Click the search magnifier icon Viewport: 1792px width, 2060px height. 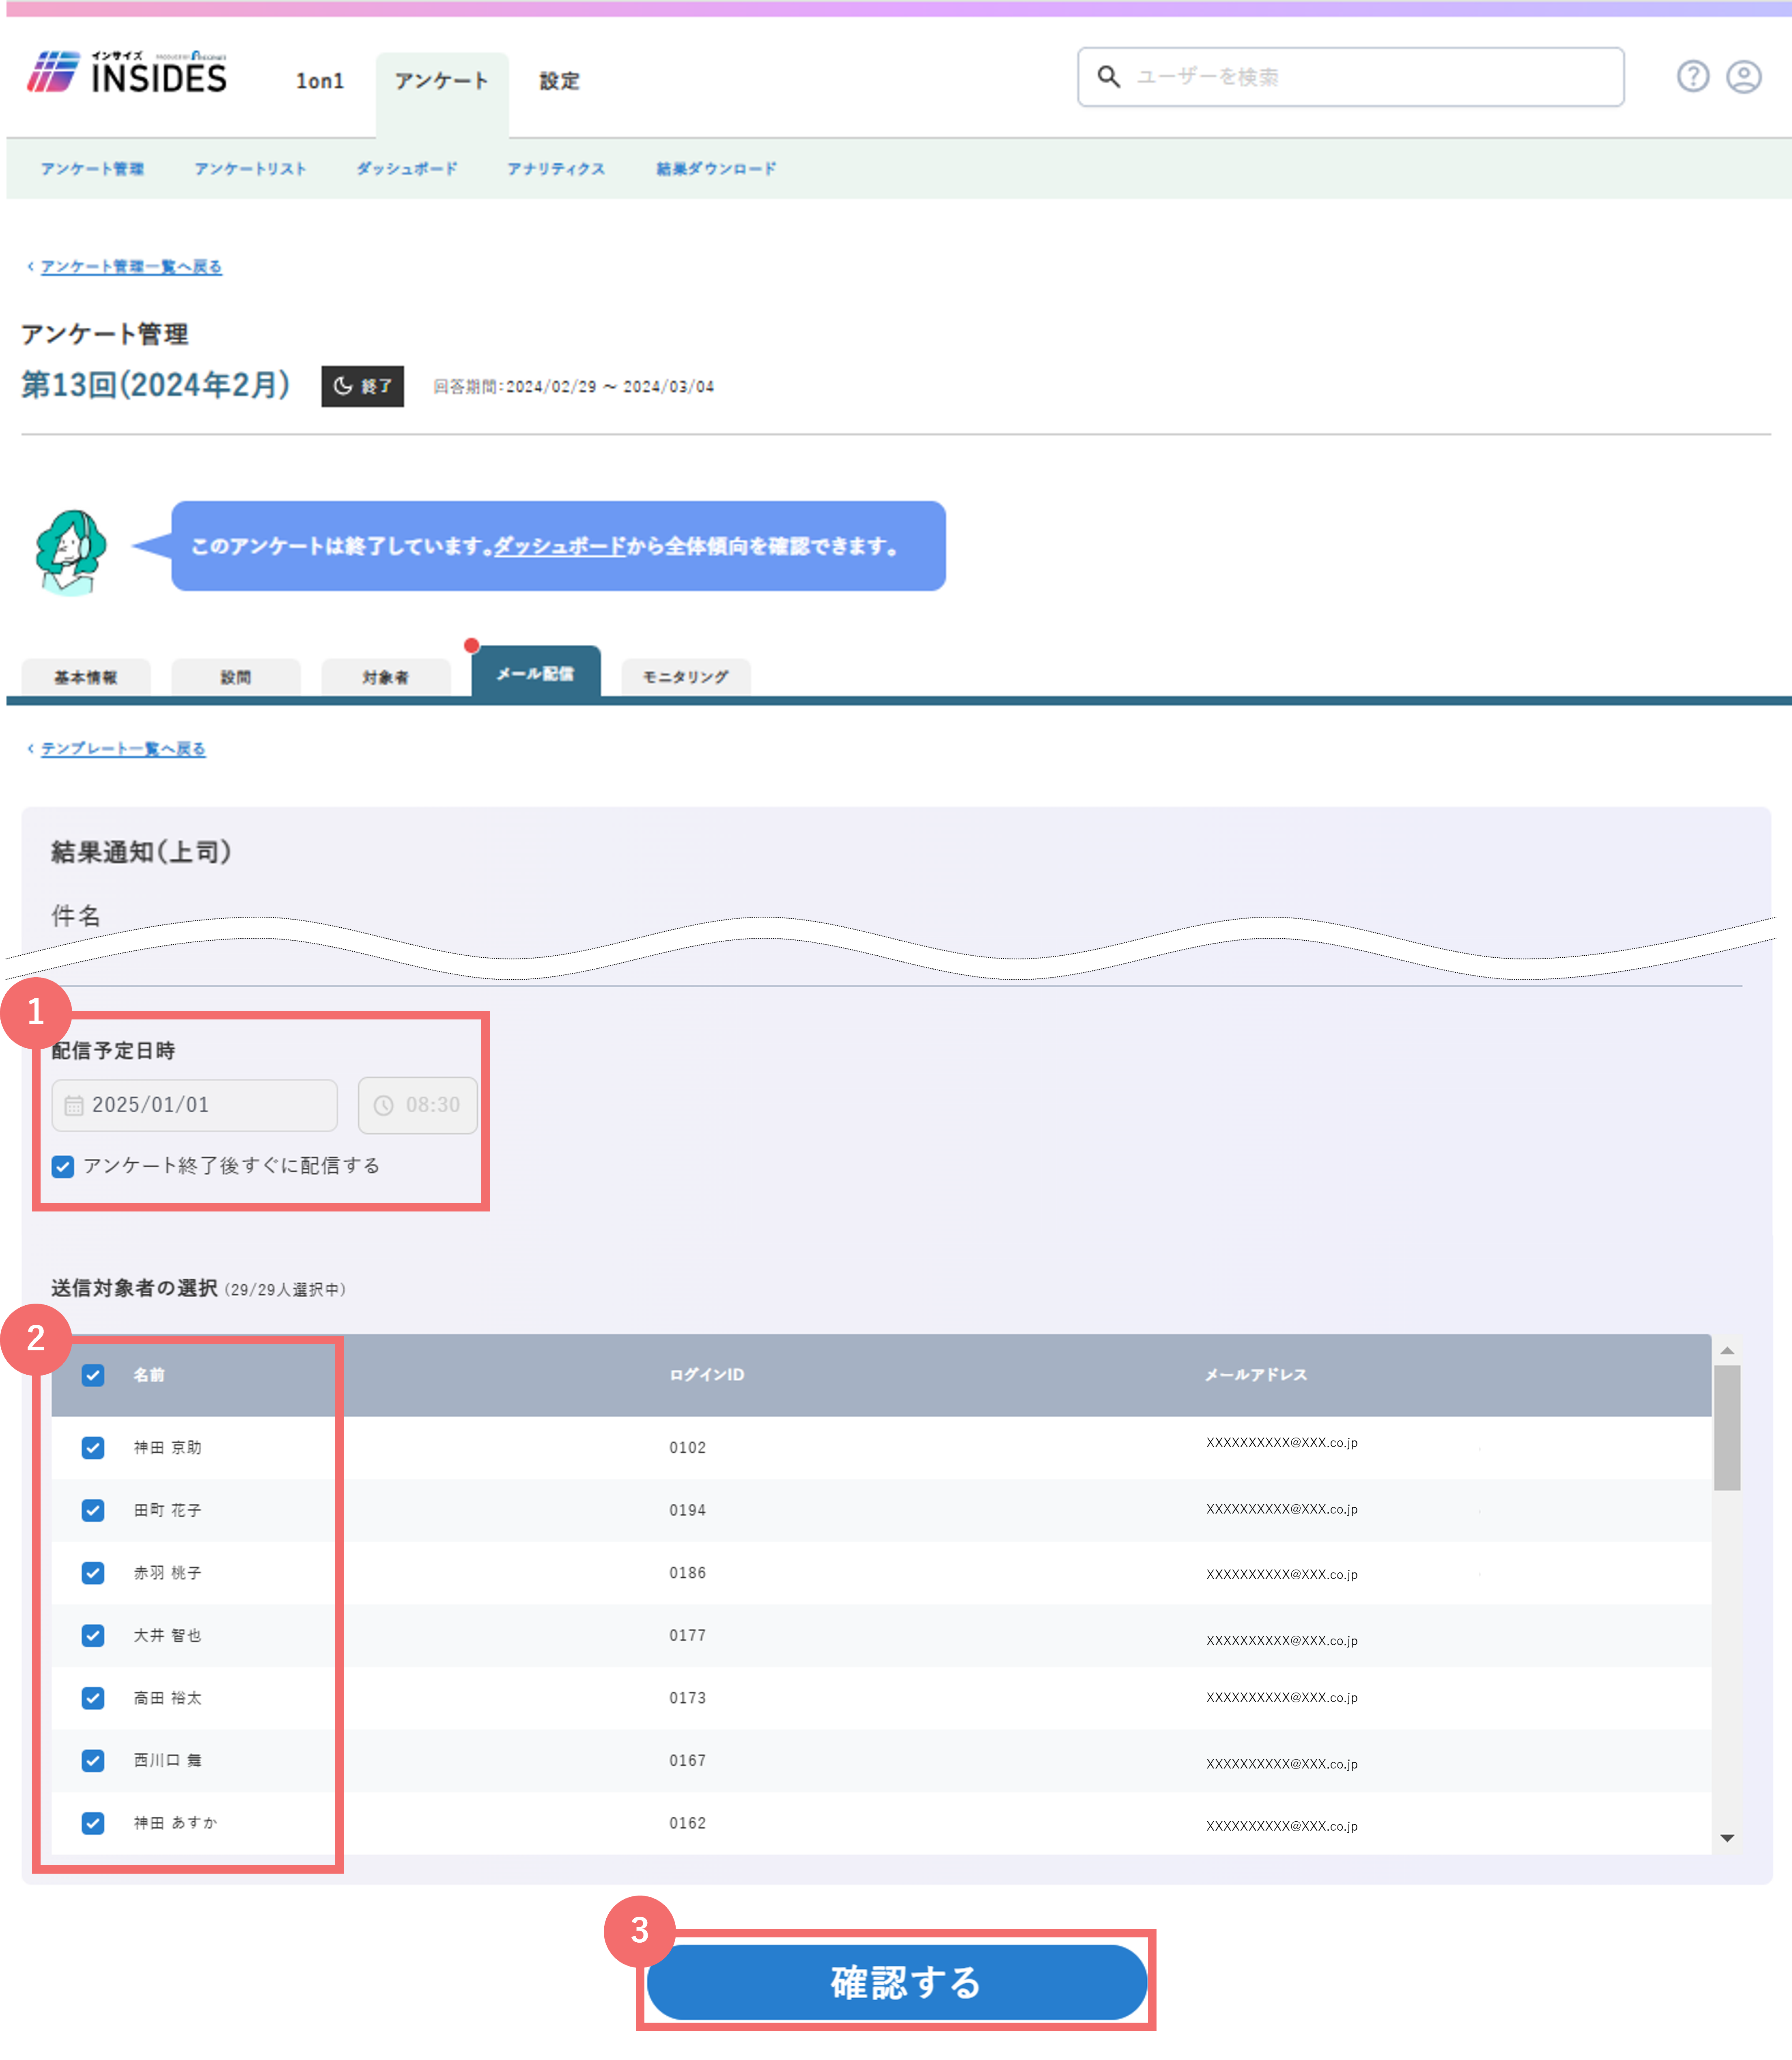coord(1108,77)
